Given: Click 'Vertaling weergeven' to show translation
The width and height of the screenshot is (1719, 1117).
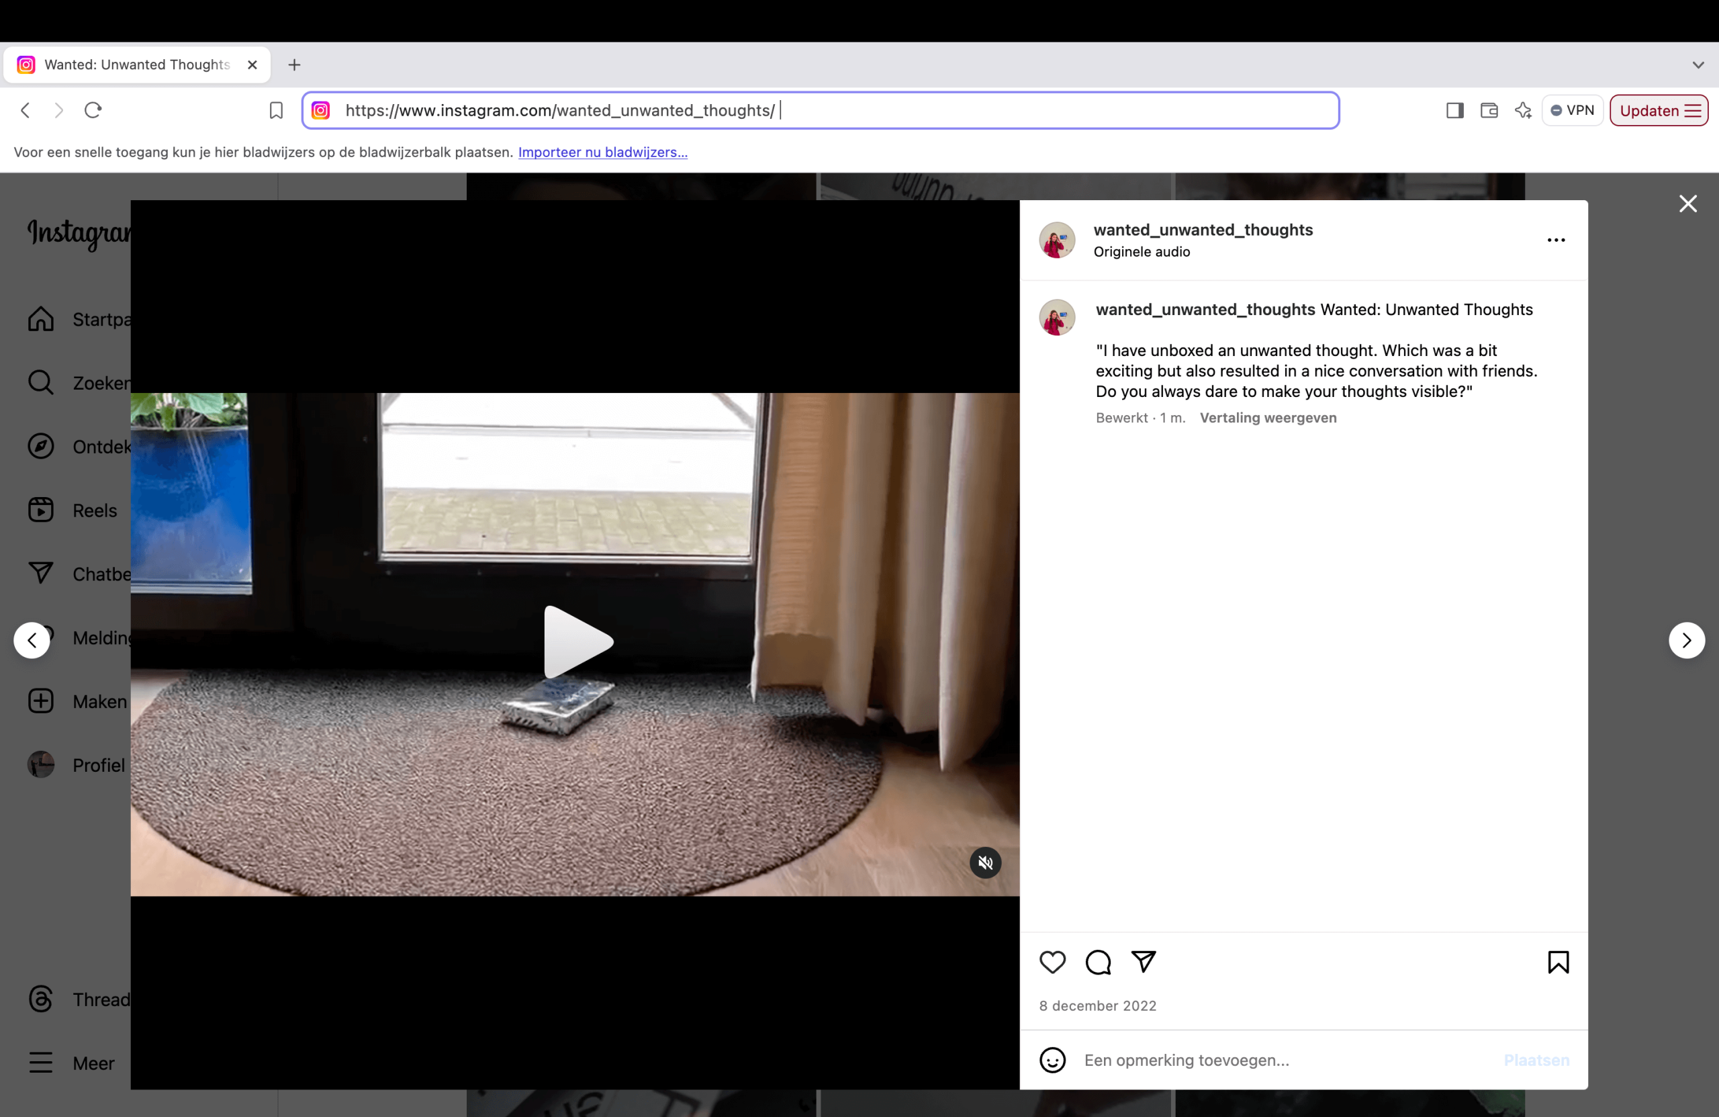Looking at the screenshot, I should 1268,418.
